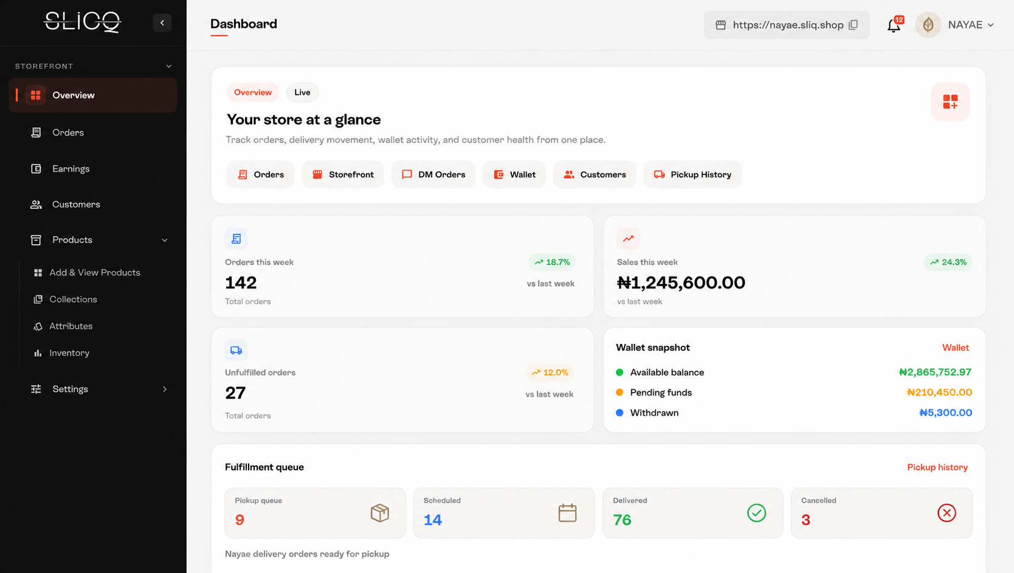
Task: Click the SLICQ logo
Action: click(x=82, y=22)
